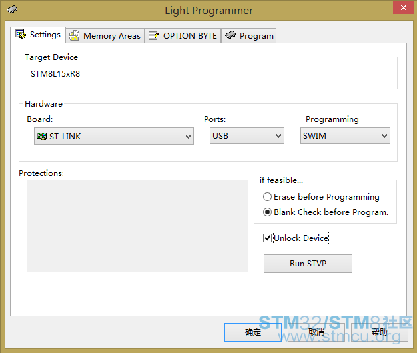Open the Programming mode dropdown showing SWIM
417x353 pixels.
pyautogui.click(x=345, y=136)
